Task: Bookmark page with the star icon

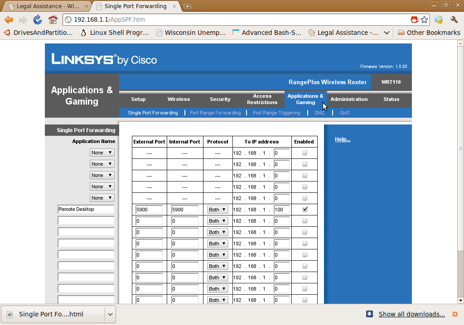Action: point(424,19)
